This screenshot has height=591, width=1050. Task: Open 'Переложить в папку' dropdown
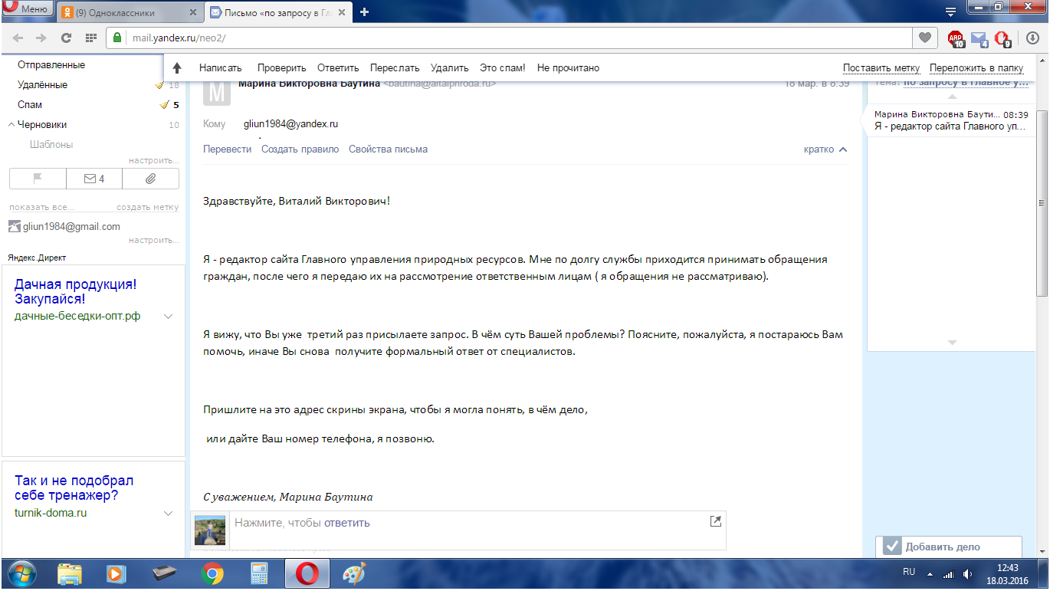tap(976, 68)
